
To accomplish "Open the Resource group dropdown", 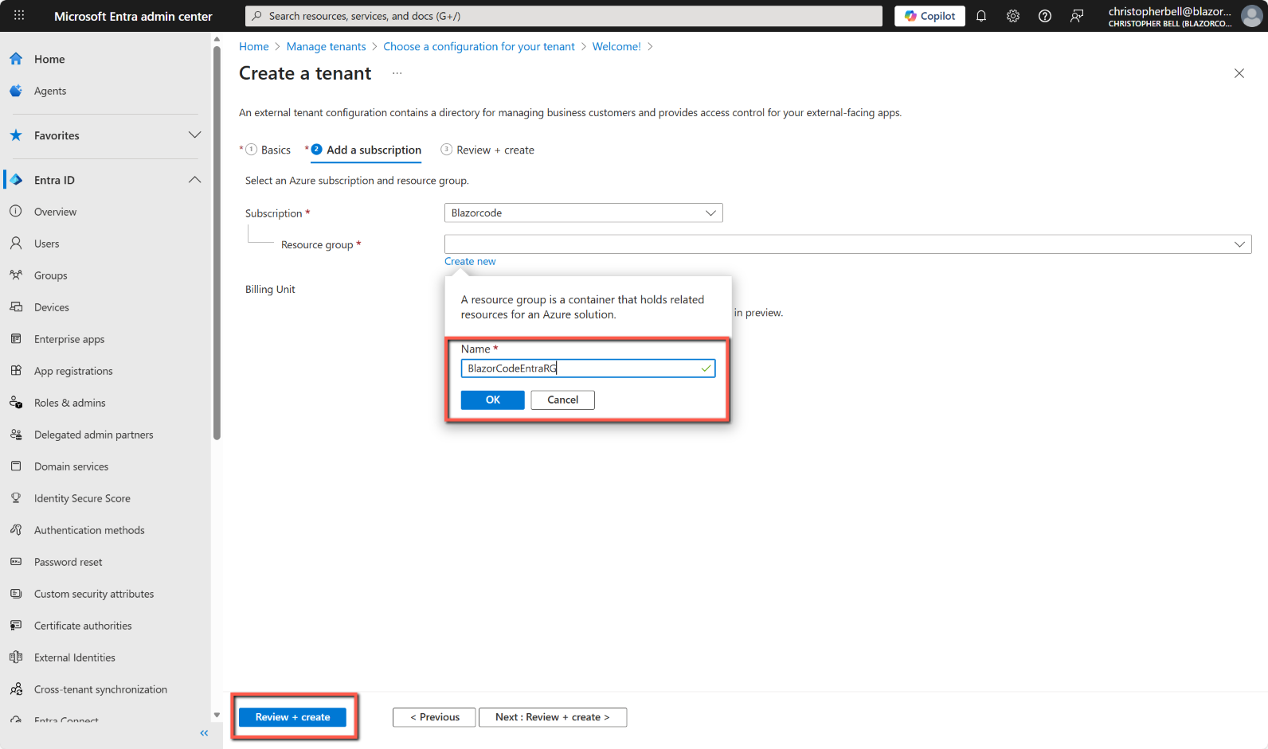I will pyautogui.click(x=847, y=244).
